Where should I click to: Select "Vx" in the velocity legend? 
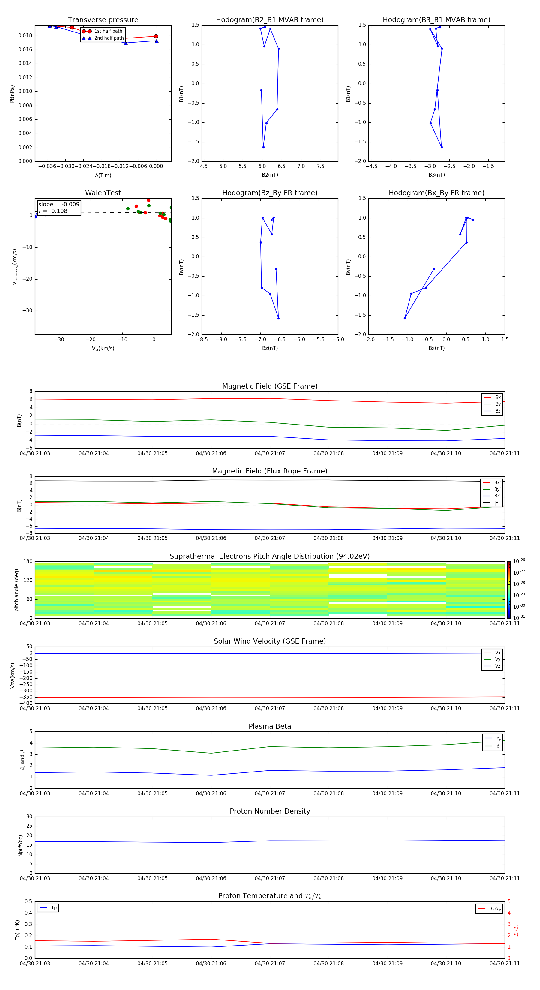pos(493,652)
